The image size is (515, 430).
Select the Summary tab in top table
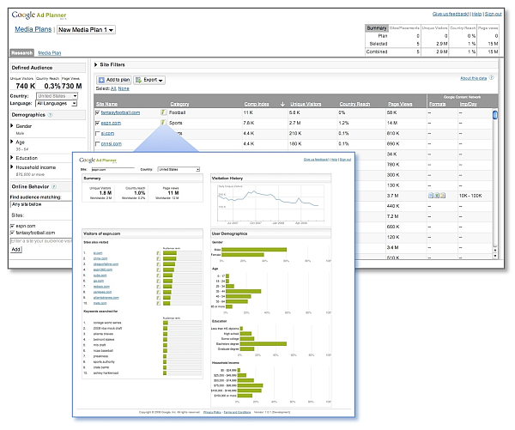[377, 28]
